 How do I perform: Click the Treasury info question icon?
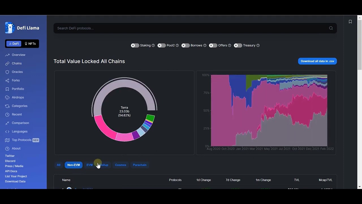click(258, 45)
